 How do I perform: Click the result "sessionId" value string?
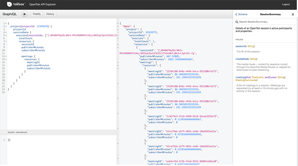(158, 52)
